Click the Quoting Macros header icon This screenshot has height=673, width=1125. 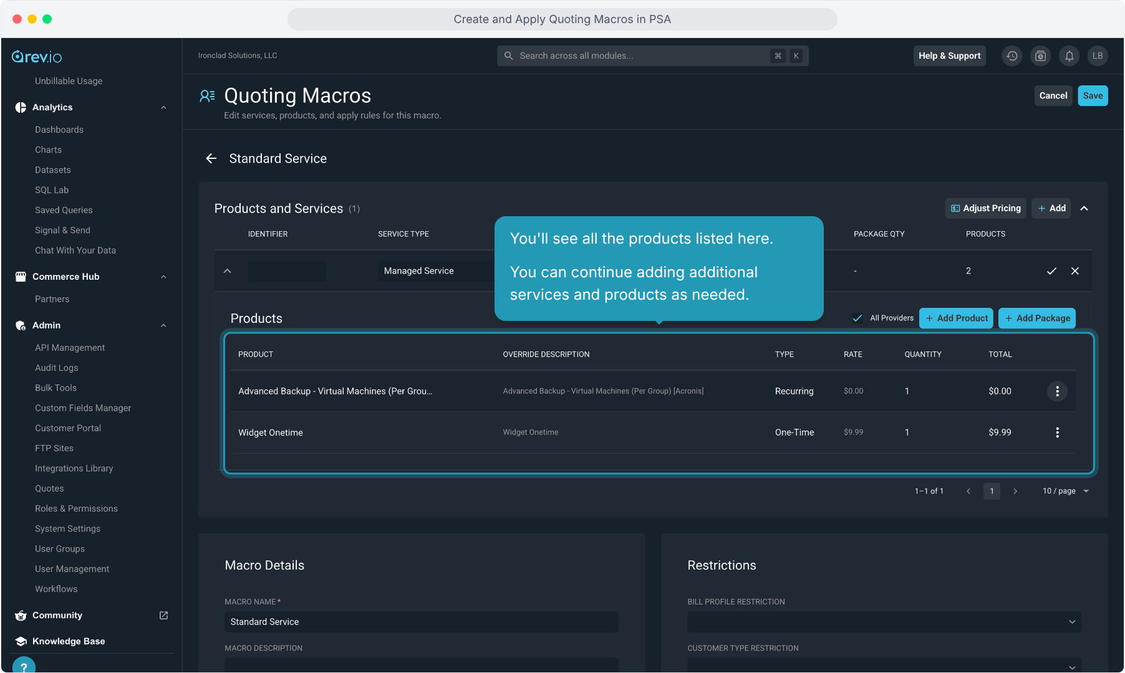[x=207, y=96]
